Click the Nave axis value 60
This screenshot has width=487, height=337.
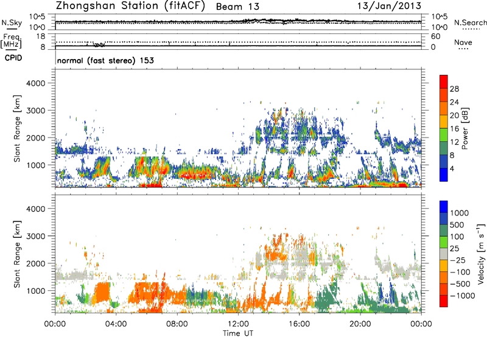pyautogui.click(x=435, y=36)
